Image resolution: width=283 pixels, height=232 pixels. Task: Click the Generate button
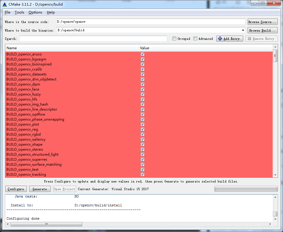[40, 189]
